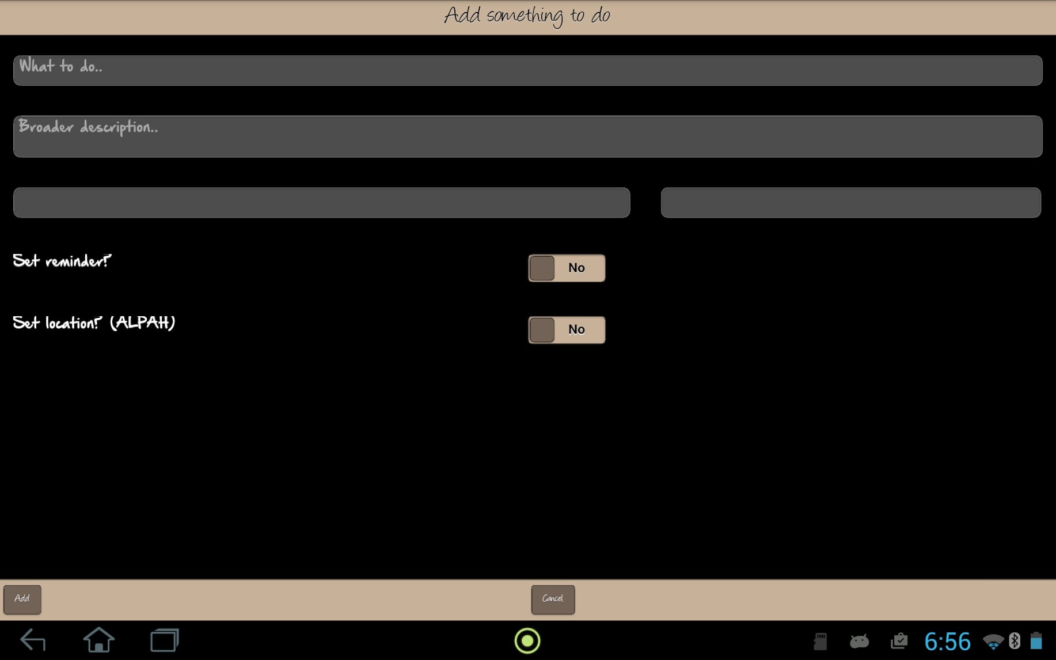The width and height of the screenshot is (1056, 660).
Task: Click the 'What to do..' text field
Action: click(x=527, y=70)
